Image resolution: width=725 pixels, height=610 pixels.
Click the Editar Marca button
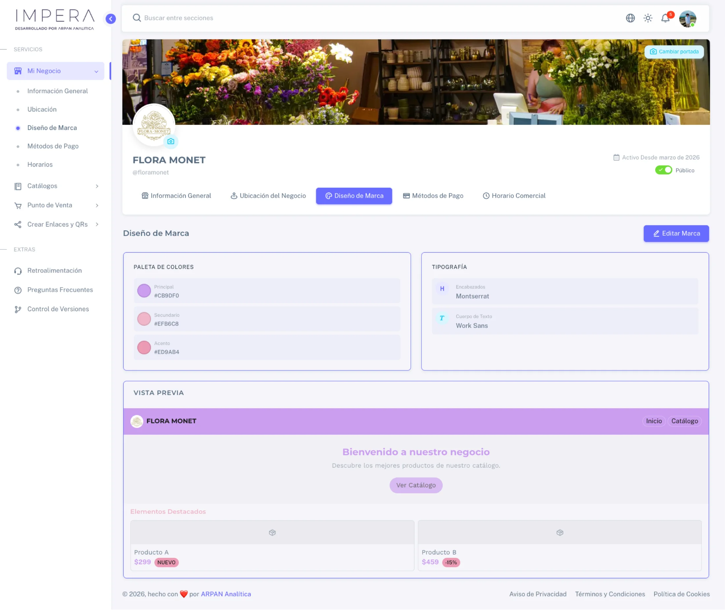point(676,234)
